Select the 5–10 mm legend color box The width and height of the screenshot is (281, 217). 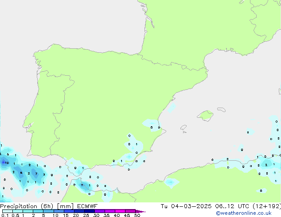click(x=48, y=211)
